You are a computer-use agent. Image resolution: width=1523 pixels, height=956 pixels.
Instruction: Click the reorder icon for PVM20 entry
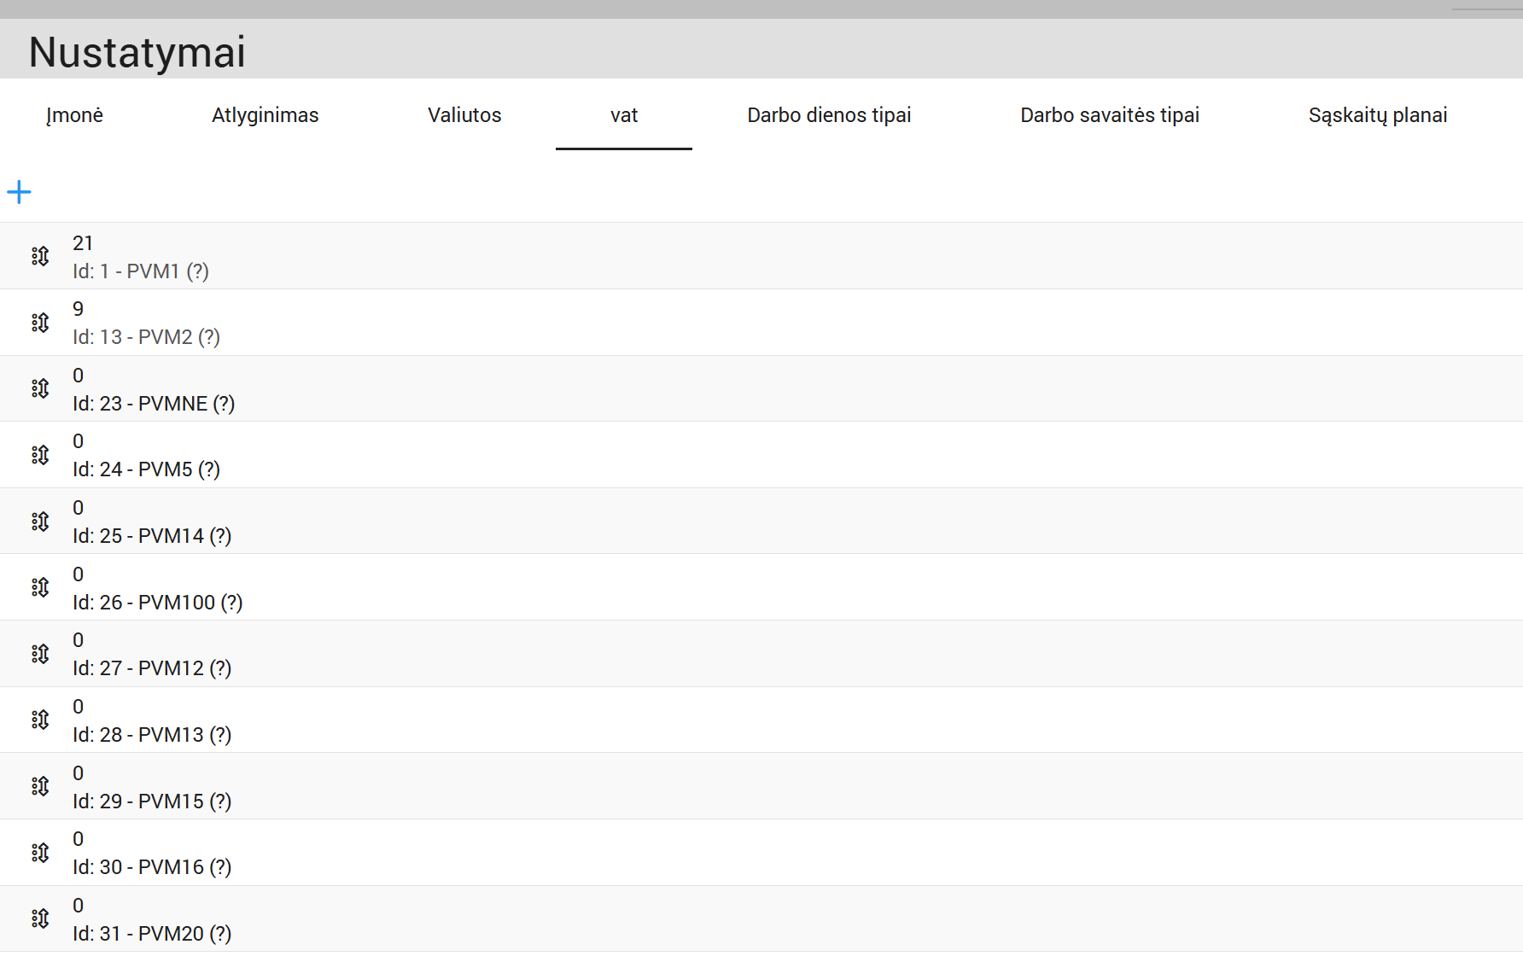click(x=40, y=918)
